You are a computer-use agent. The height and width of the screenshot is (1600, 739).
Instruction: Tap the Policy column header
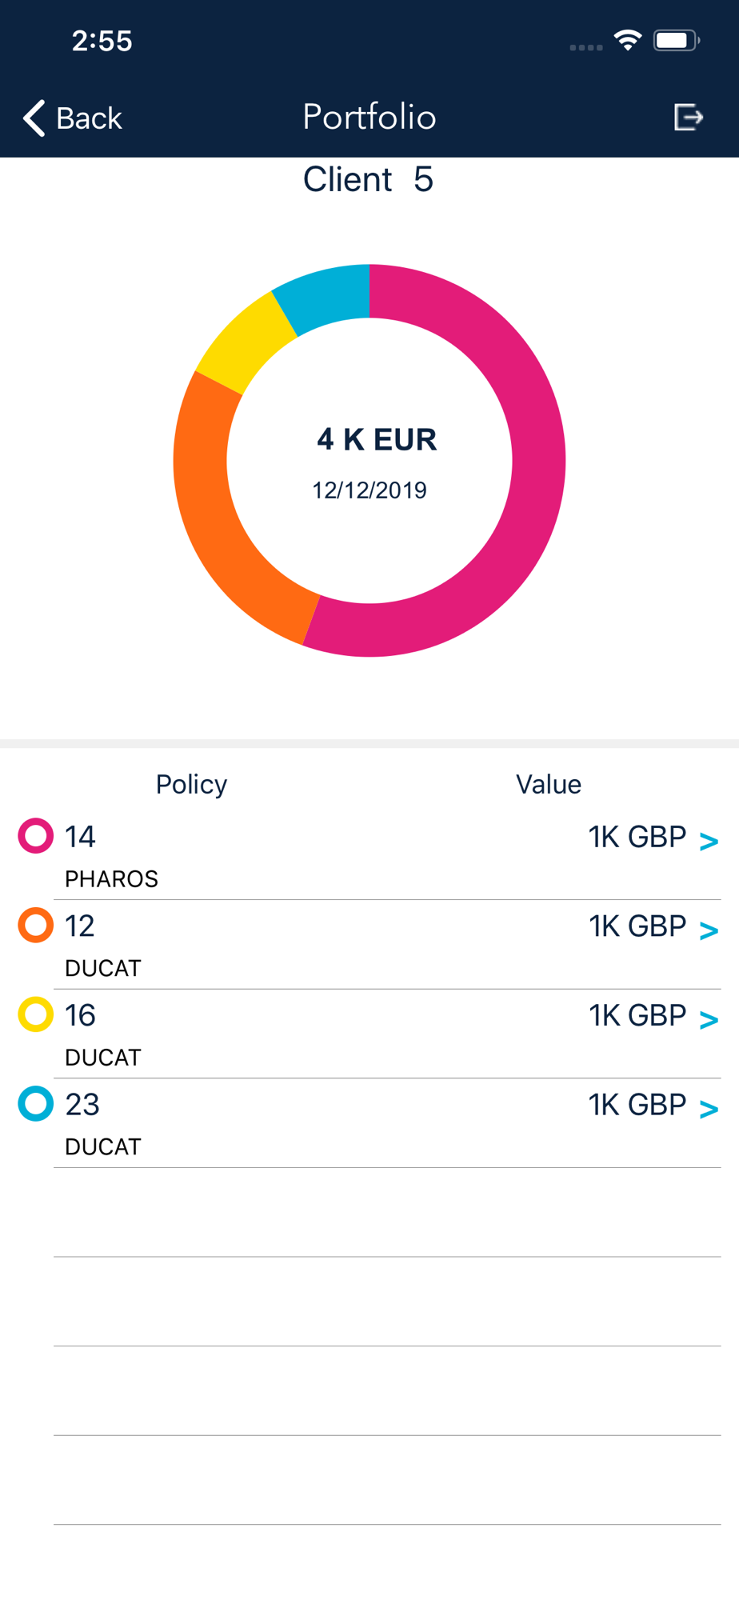click(x=191, y=784)
